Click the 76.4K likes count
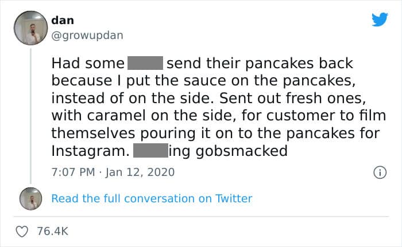 (52, 231)
